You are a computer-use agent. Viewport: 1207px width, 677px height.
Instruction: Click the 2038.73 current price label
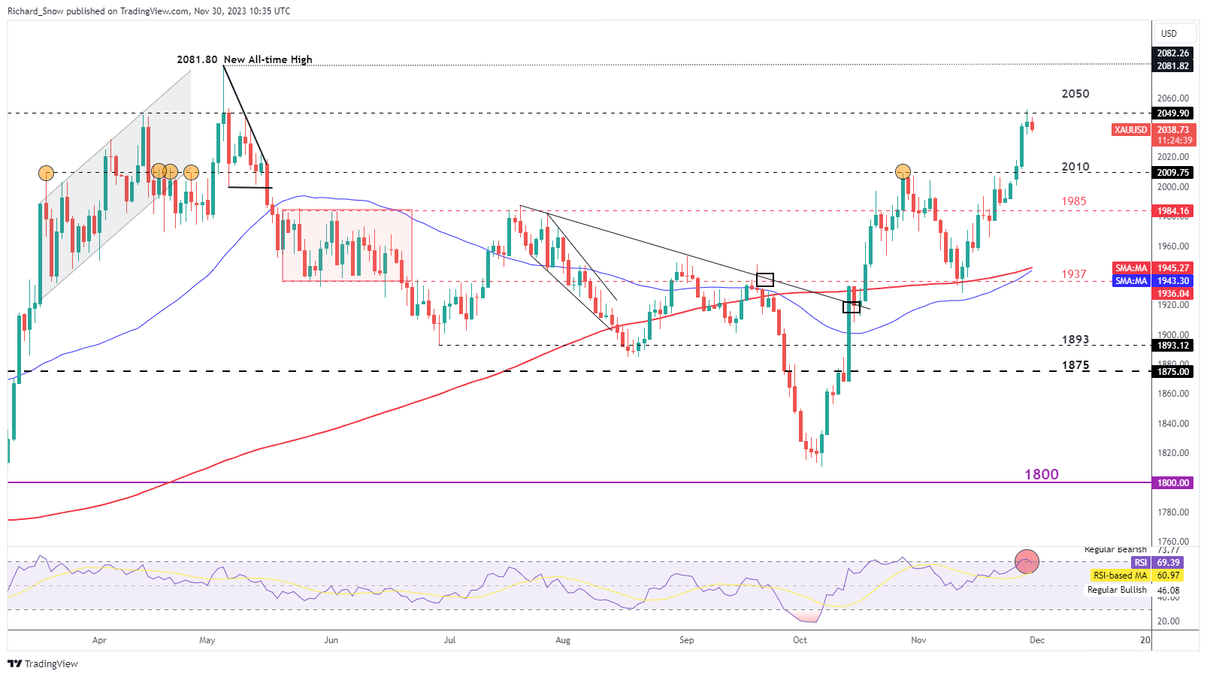(1172, 130)
